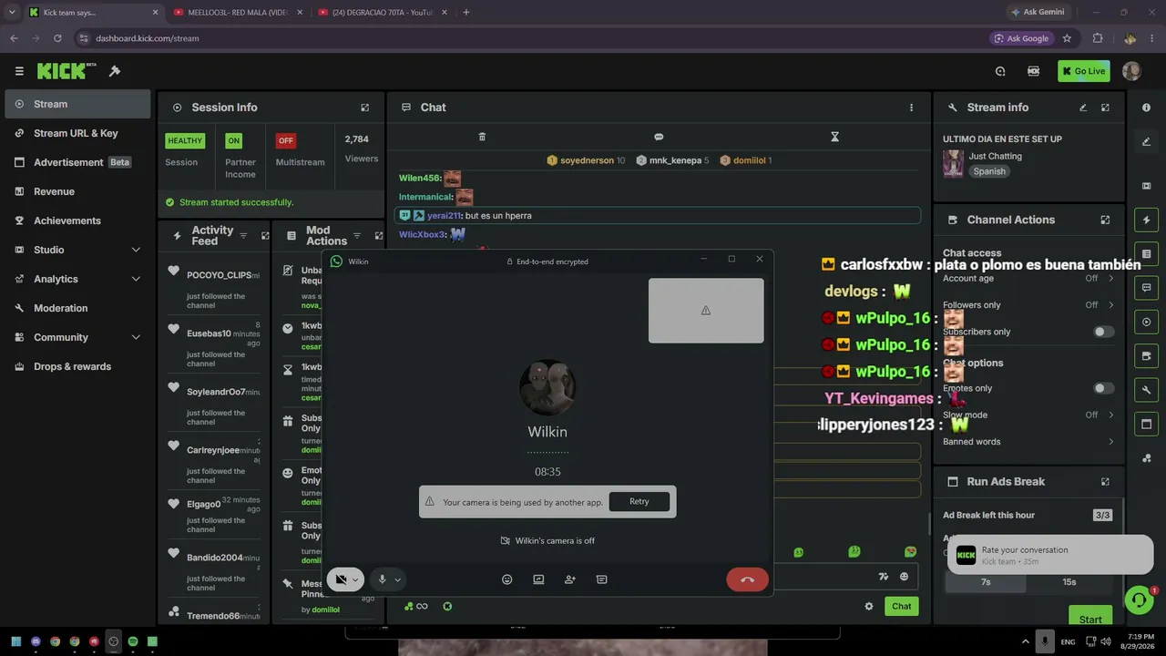Click the Go Live button
The image size is (1166, 656).
click(x=1084, y=71)
